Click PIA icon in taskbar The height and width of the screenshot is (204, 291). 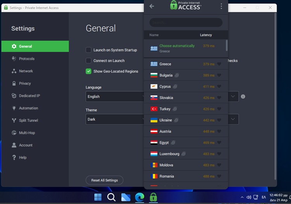pos(154,197)
